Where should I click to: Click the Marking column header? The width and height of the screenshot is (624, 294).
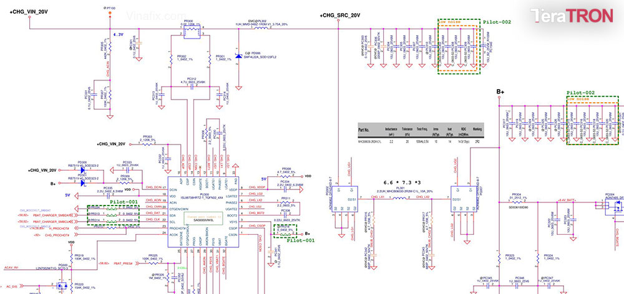click(477, 129)
